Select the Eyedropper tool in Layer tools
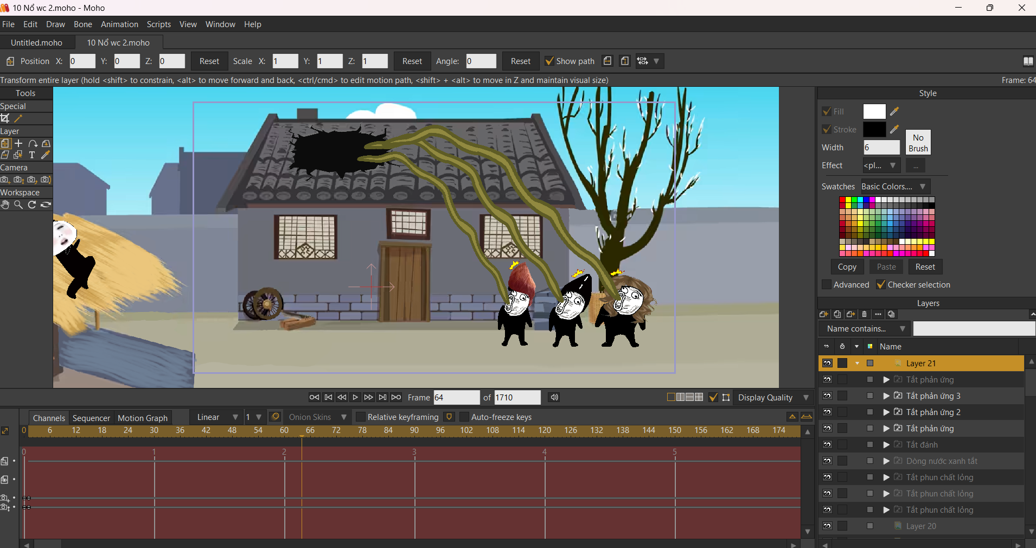 [x=46, y=155]
